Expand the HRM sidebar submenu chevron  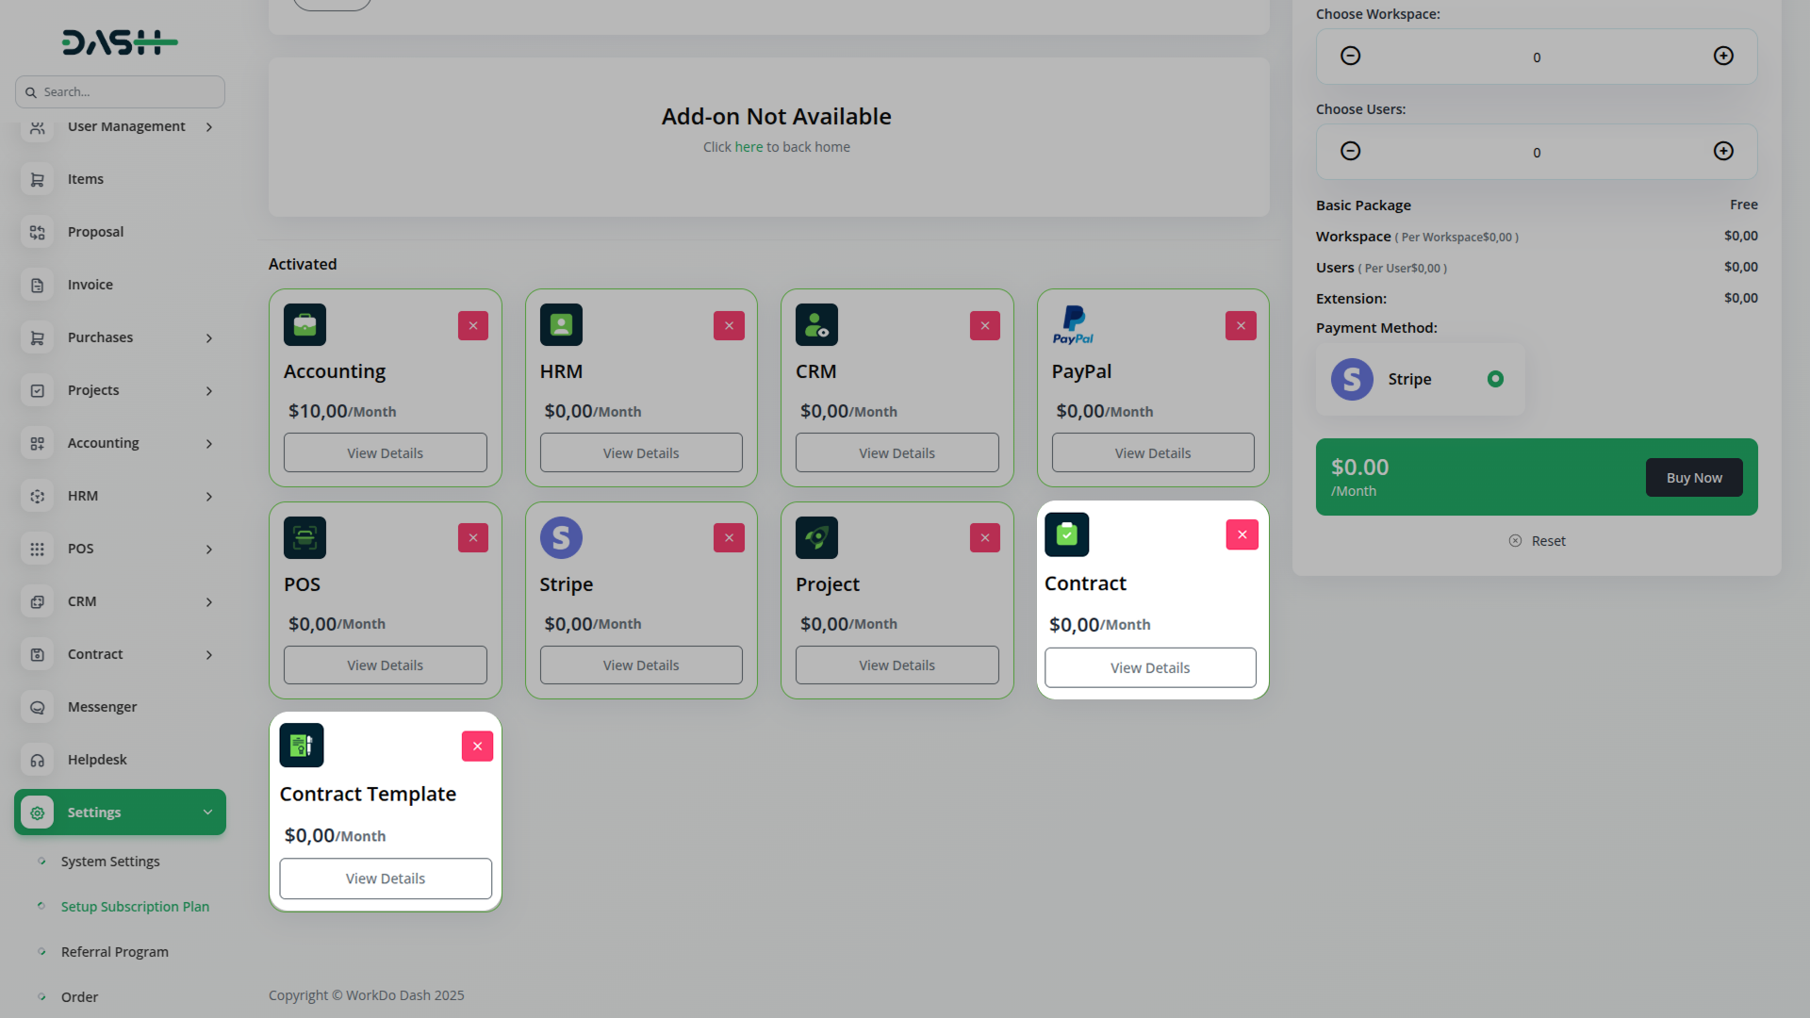point(209,497)
